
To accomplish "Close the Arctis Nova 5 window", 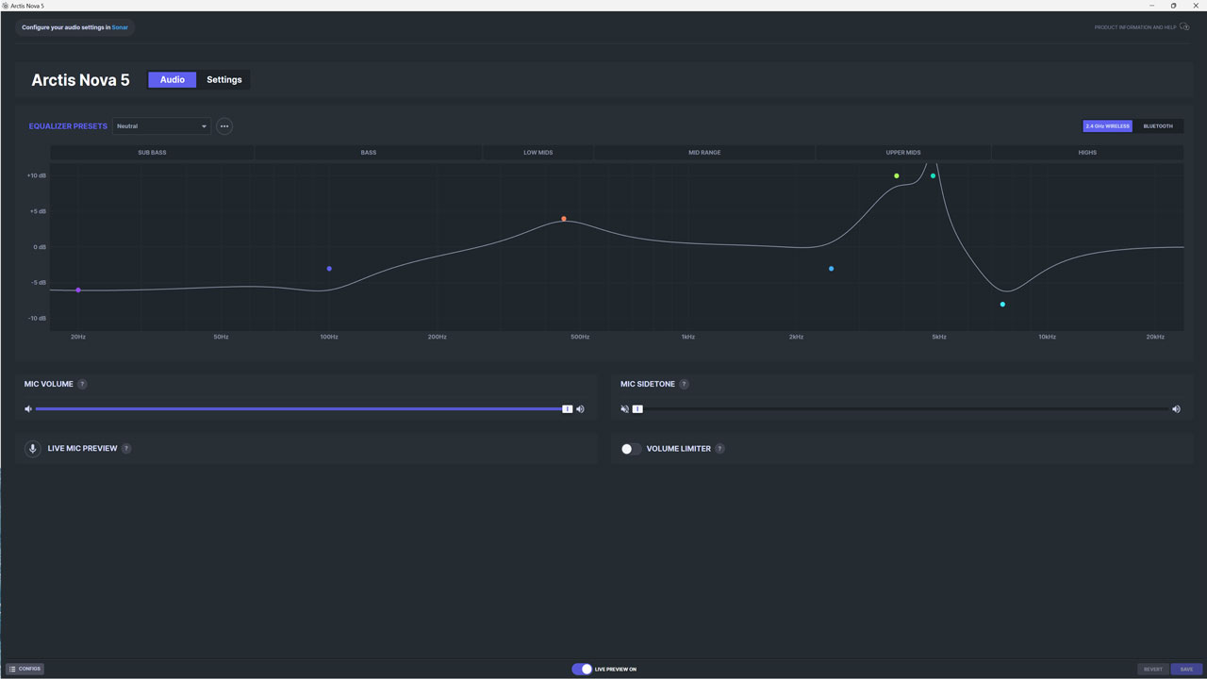I will (x=1196, y=6).
